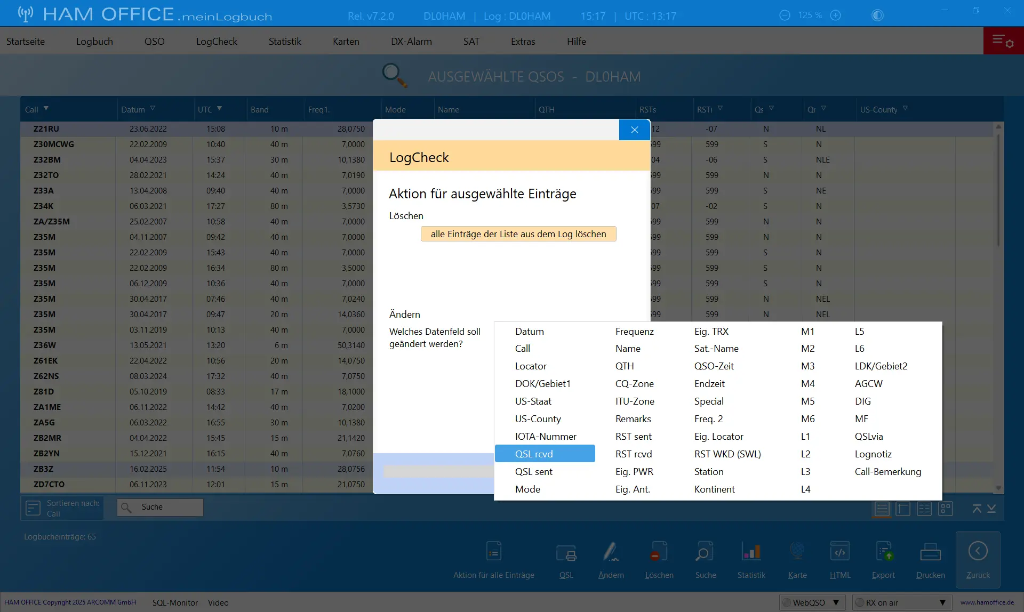Screen dimensions: 1024x612
Task: Click the Karte globe icon
Action: coord(797,552)
